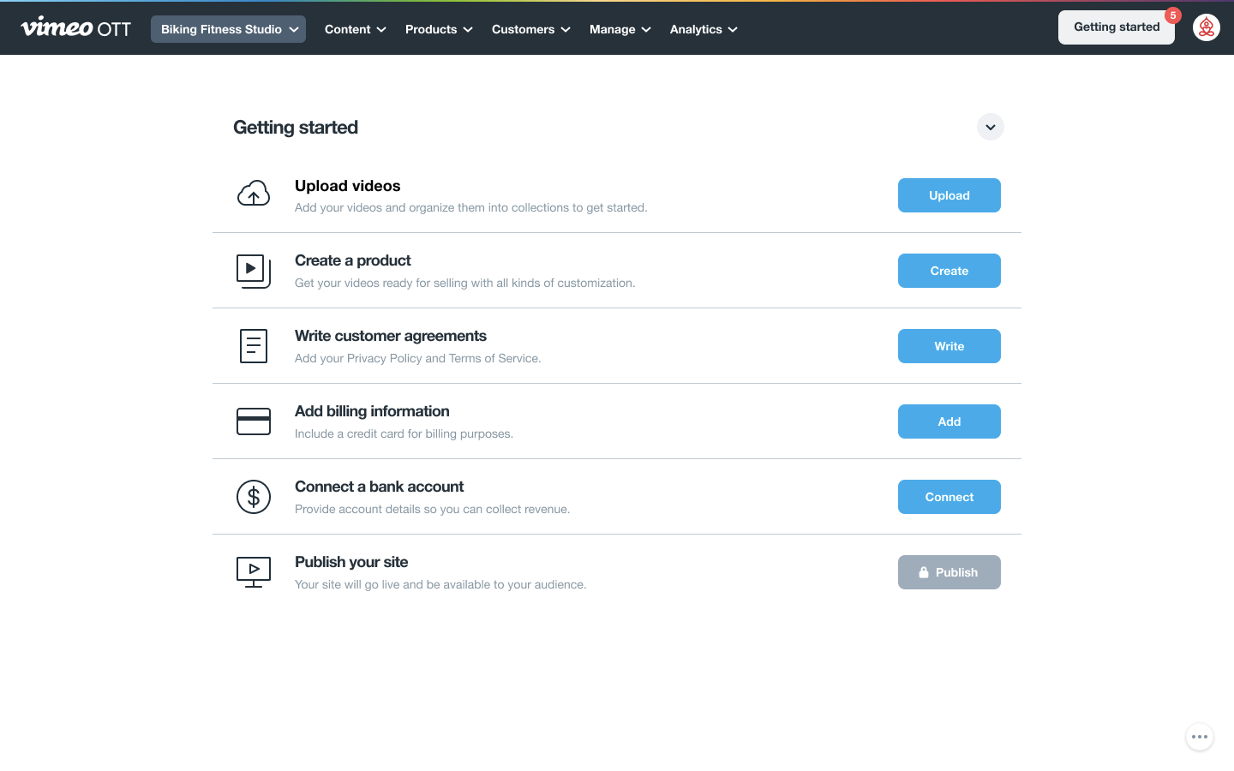Open the Customers menu
Image resolution: width=1234 pixels, height=771 pixels.
coord(530,29)
